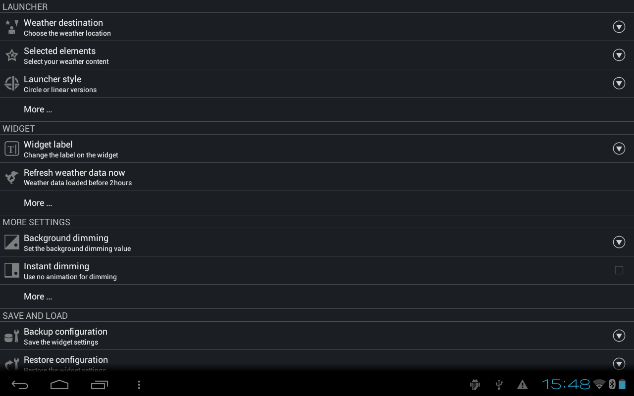This screenshot has height=396, width=634.
Task: Click the Restore configuration icon
Action: point(12,363)
